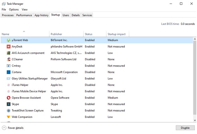
Task: Select the µTorrent Web row name
Action: click(x=20, y=40)
